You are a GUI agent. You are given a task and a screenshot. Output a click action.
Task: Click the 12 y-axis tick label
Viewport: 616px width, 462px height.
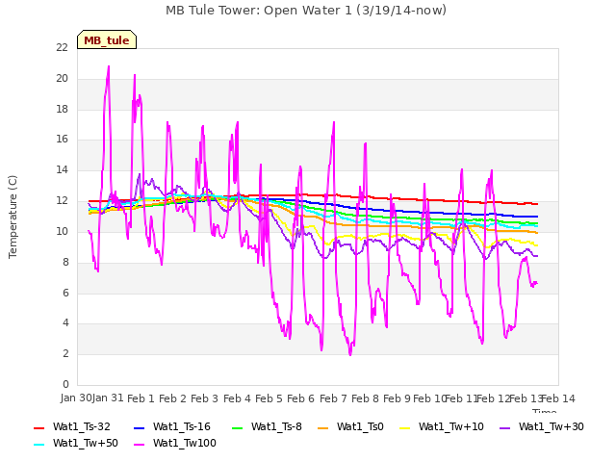pos(62,200)
